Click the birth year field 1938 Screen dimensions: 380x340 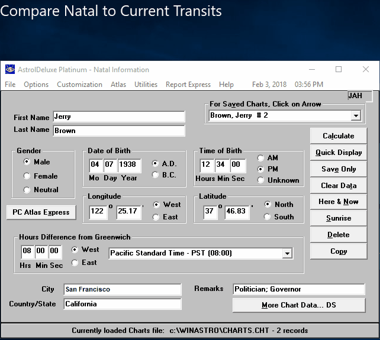(129, 166)
